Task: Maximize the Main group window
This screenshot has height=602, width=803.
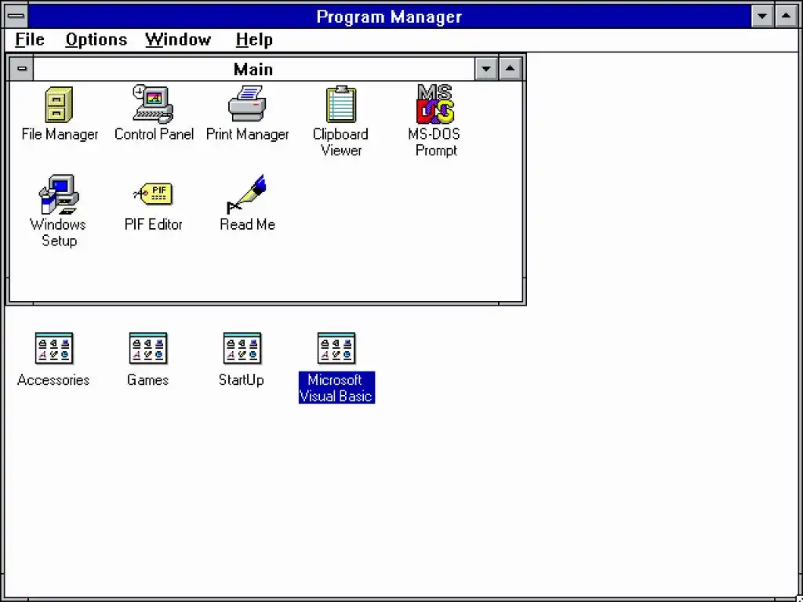Action: (x=510, y=69)
